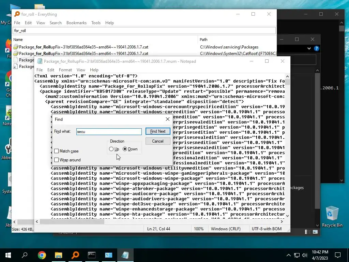Viewport: 349px width, 262px height.
Task: Close the Find dialog with X
Action: [168, 119]
